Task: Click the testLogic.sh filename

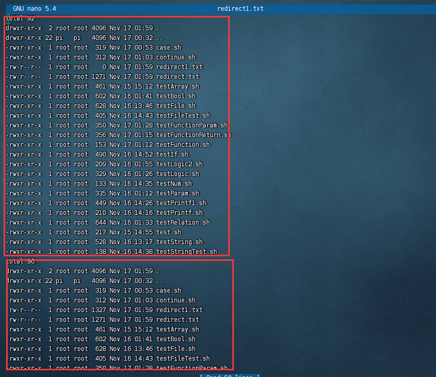Action: (x=178, y=174)
